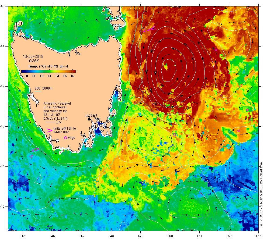The width and height of the screenshot is (264, 242).
Task: Click the 'Temp. (°C) n18 4% ql>=4' title
Action: 48,66
